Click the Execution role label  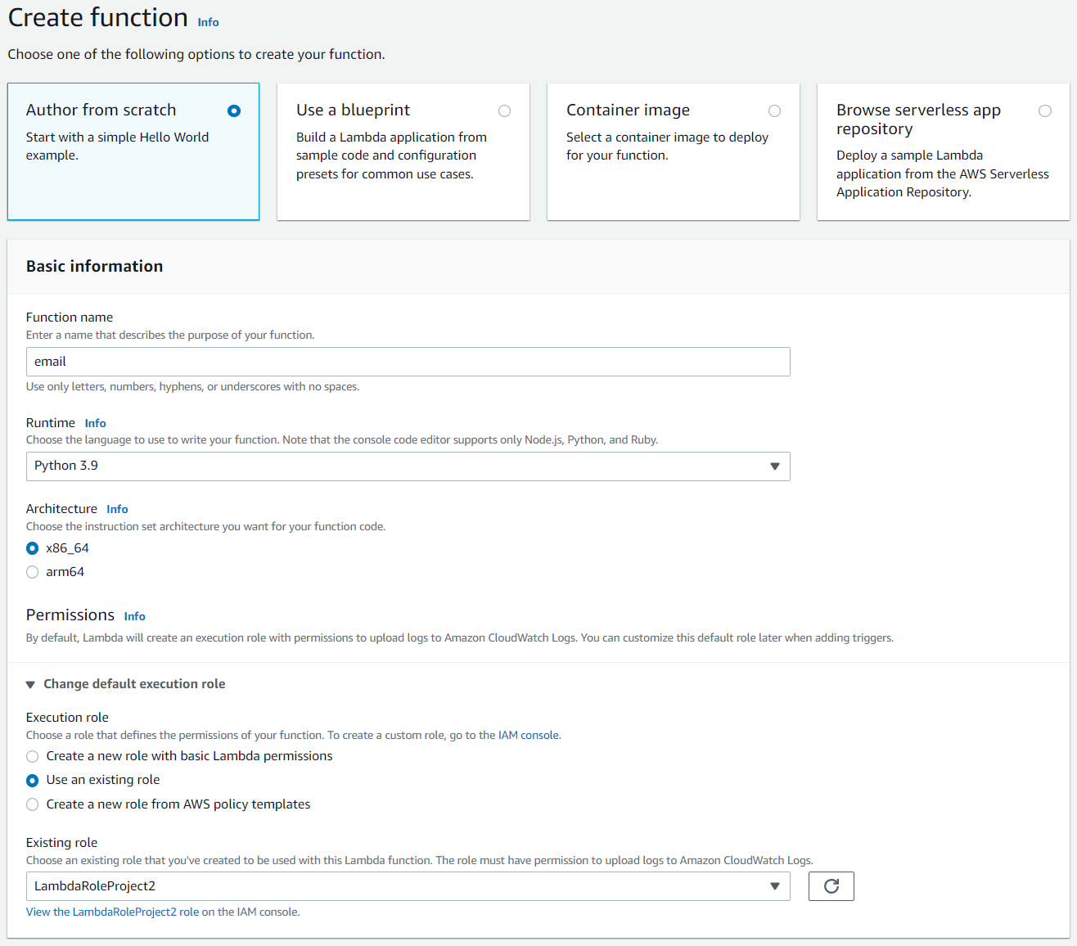[67, 718]
